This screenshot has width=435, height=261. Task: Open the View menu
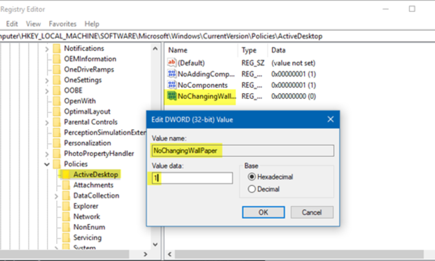pos(33,24)
